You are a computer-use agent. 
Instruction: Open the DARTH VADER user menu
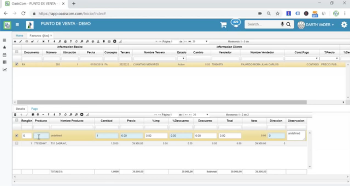[316, 25]
